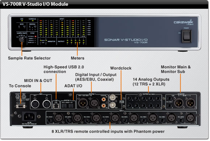Screen dimensions: 210x141
Task: Click the 'MONITOR' front panel text
Action: pos(51,42)
